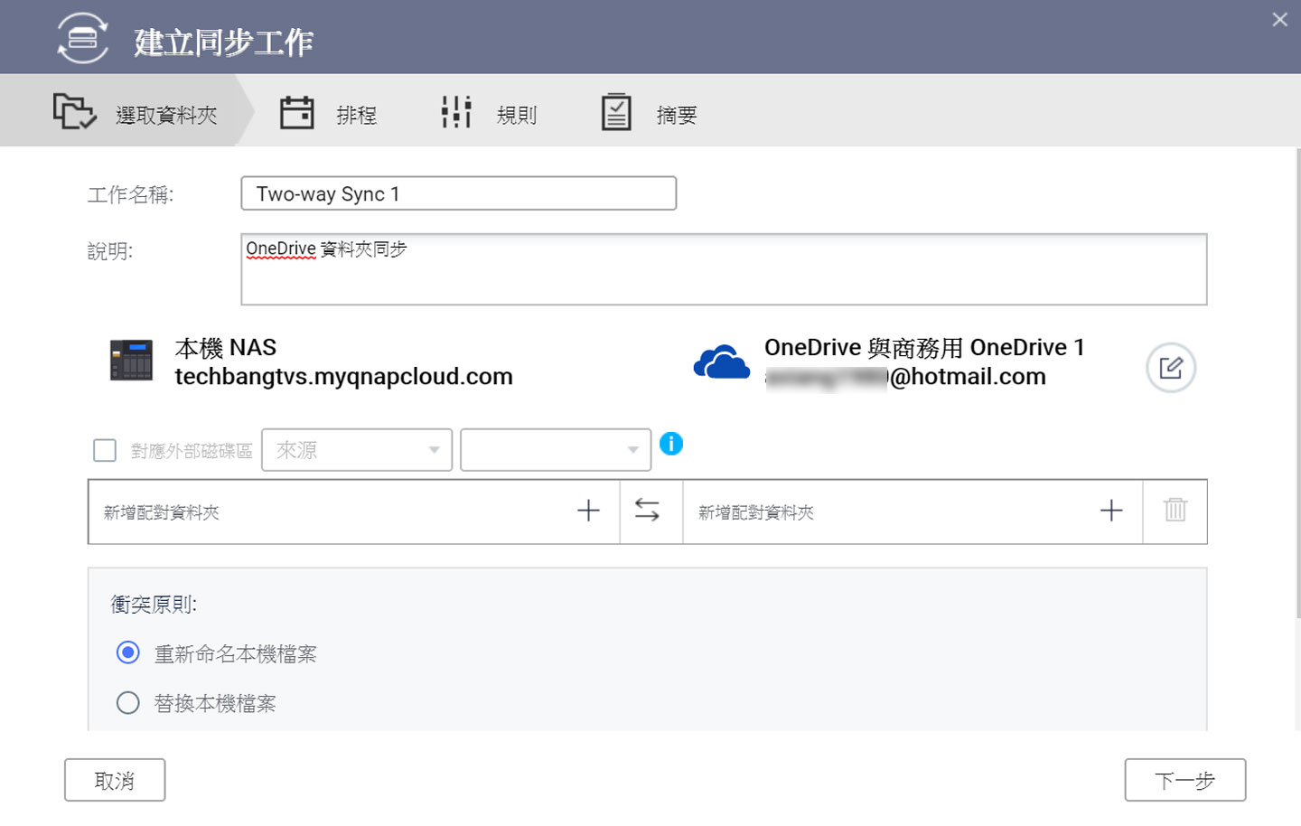Click the OneDrive cloud icon
The width and height of the screenshot is (1301, 826).
(721, 361)
